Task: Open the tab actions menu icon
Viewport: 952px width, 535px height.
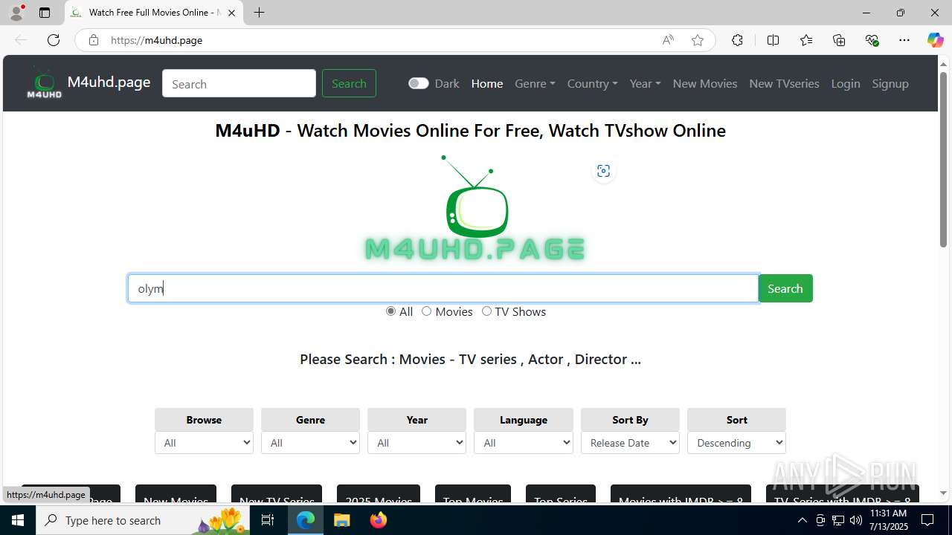Action: [x=45, y=13]
